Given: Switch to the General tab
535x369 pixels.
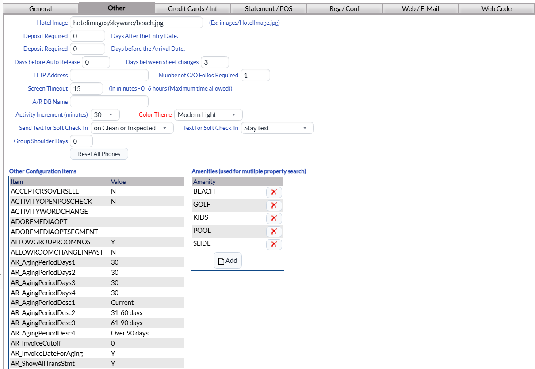Looking at the screenshot, I should click(40, 8).
